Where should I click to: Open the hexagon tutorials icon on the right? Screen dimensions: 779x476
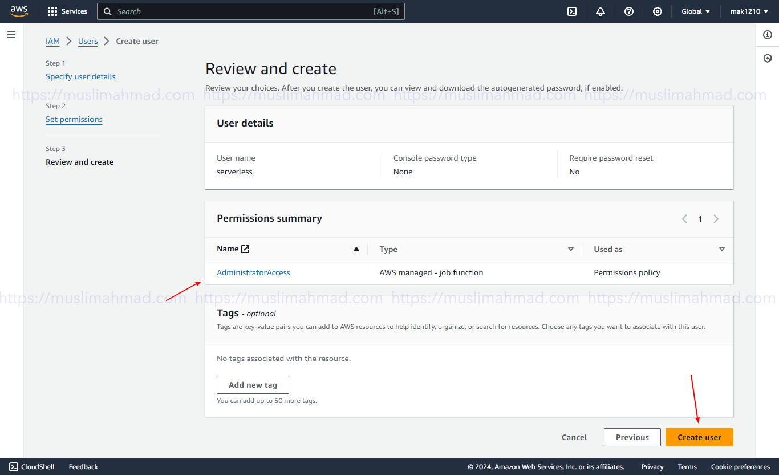pos(768,58)
